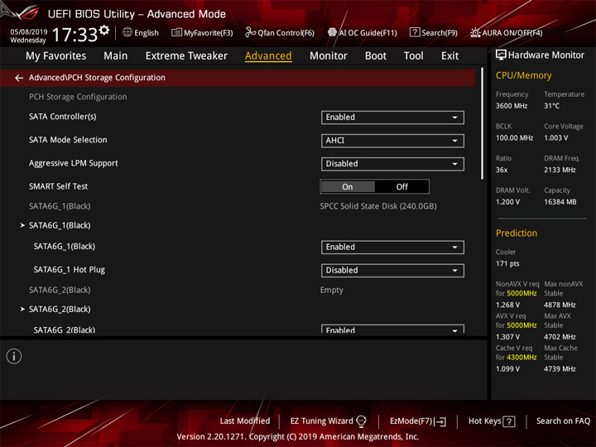The width and height of the screenshot is (596, 447).
Task: Click the globe language icon
Action: pyautogui.click(x=127, y=32)
